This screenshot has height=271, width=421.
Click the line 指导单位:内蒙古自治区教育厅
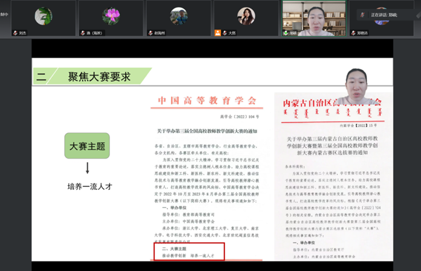[x=318, y=250]
